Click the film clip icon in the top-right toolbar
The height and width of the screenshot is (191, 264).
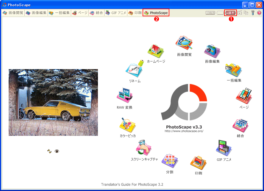pos(240,13)
